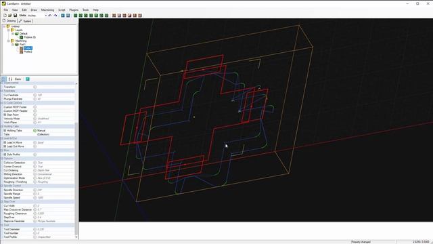This screenshot has height=244, width=433.
Task: Open the Plugins menu
Action: [74, 9]
